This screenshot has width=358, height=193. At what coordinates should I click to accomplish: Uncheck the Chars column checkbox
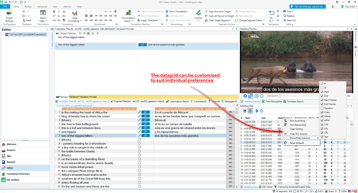[x=322, y=112]
